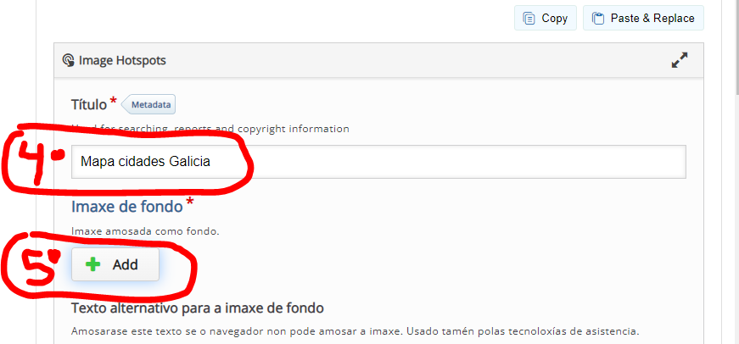Click the Image Hotspots header title text

pos(122,61)
